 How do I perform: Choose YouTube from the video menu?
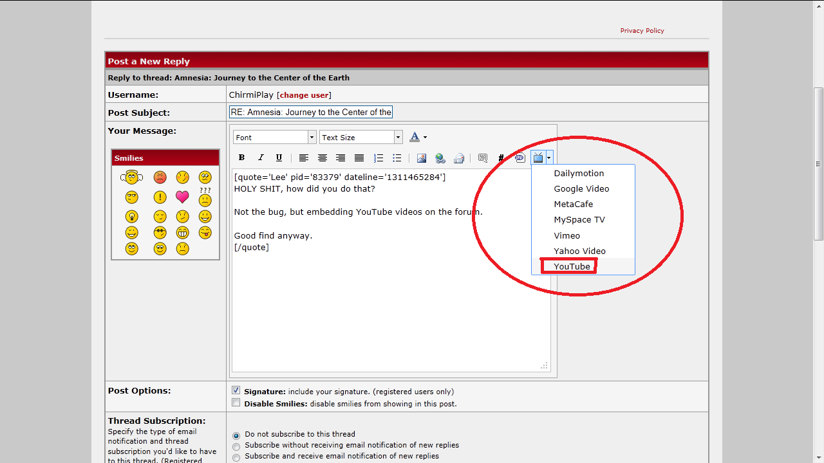click(x=572, y=266)
